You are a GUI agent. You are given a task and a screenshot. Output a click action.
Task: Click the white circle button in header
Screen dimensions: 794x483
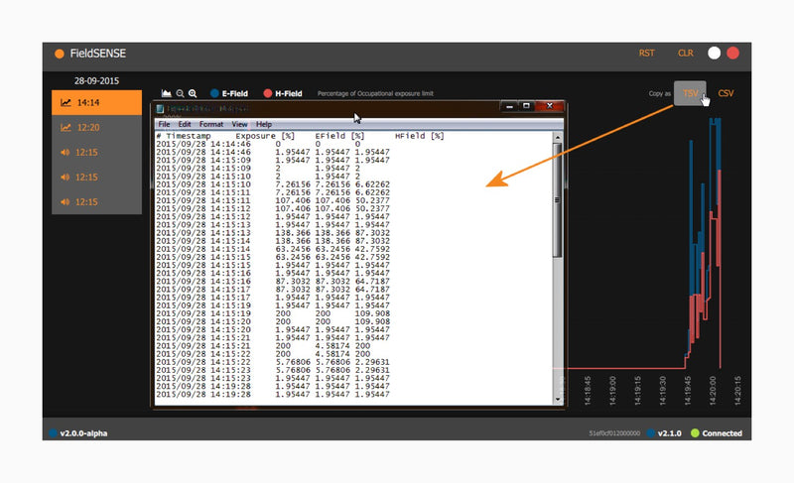tap(714, 53)
